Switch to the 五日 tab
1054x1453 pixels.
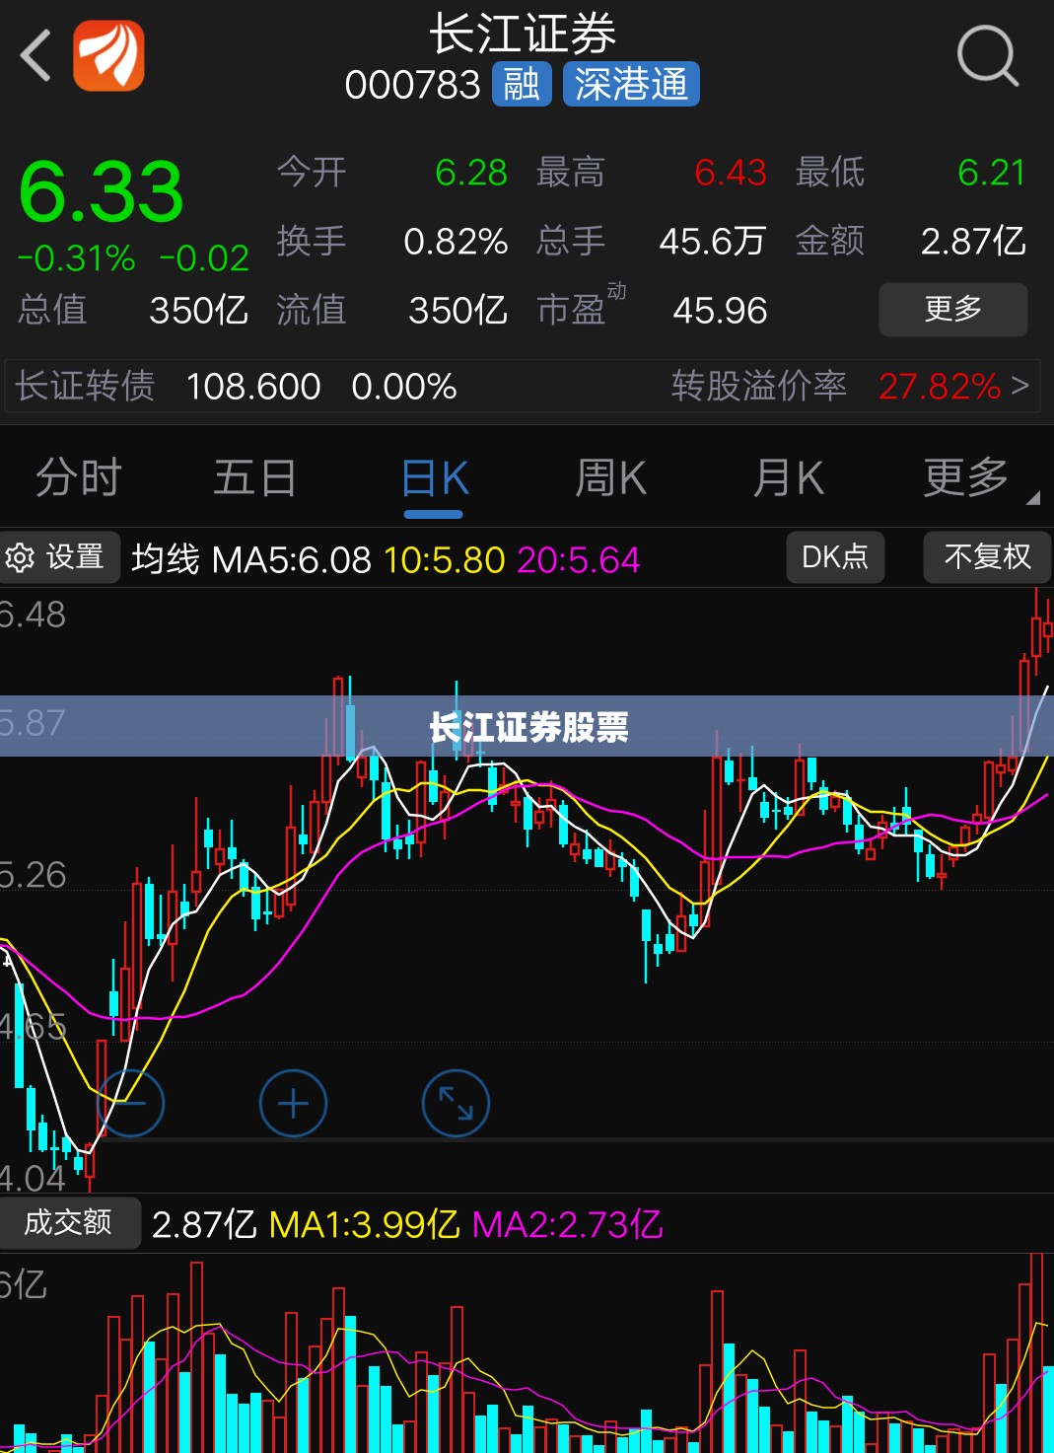click(255, 478)
